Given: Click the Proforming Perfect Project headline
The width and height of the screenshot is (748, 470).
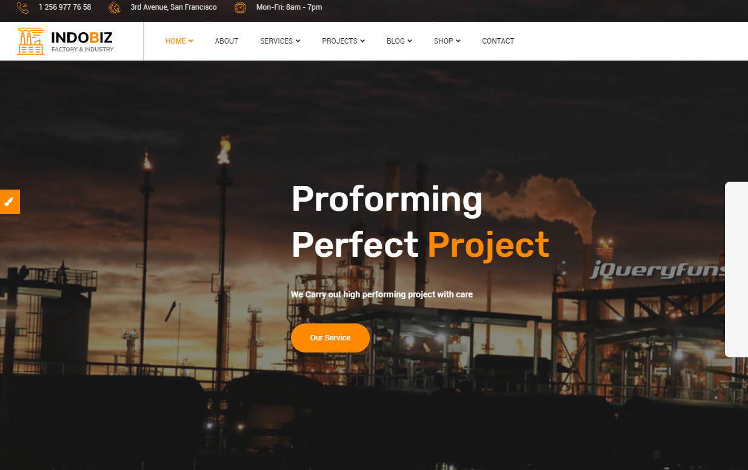Looking at the screenshot, I should [x=421, y=222].
